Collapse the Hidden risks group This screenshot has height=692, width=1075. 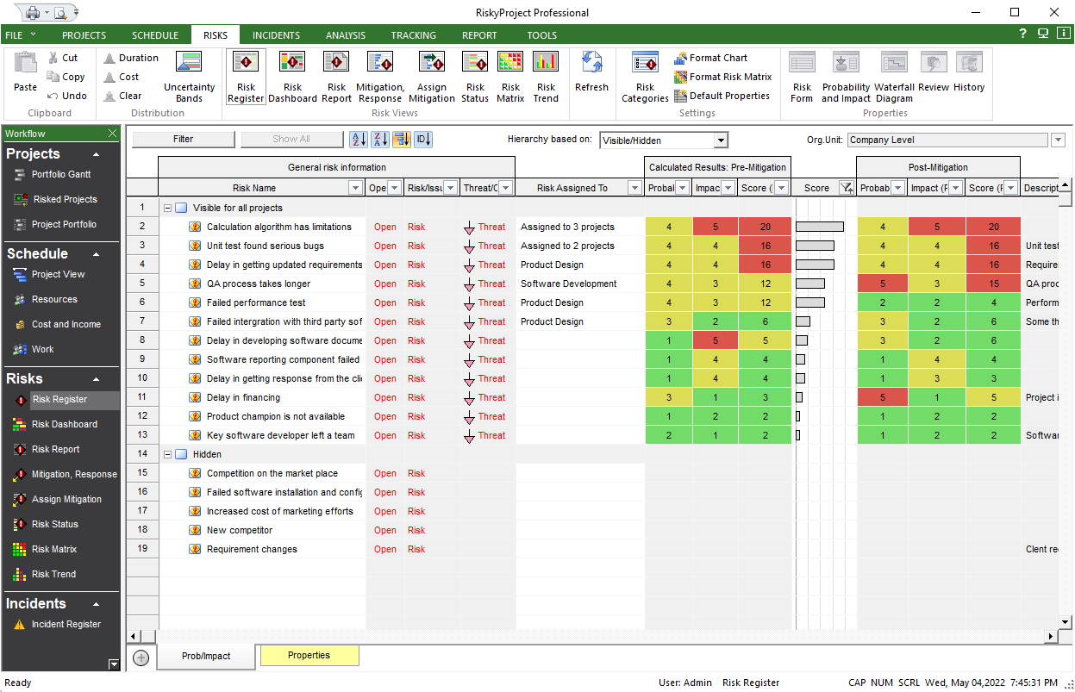click(x=167, y=454)
